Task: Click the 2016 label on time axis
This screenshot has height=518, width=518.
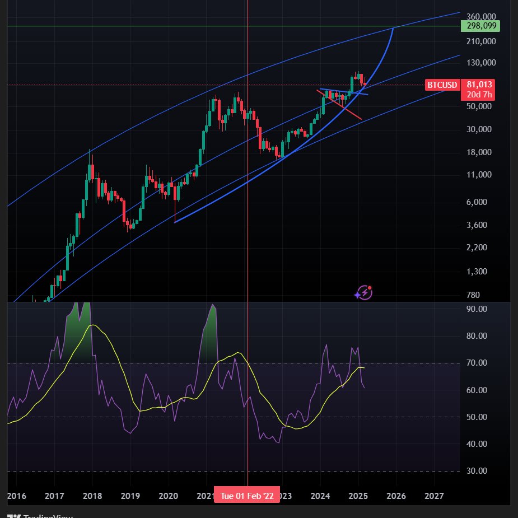Action: point(16,496)
